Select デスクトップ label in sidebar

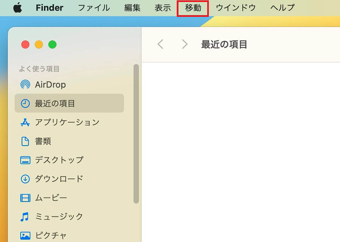click(x=59, y=160)
